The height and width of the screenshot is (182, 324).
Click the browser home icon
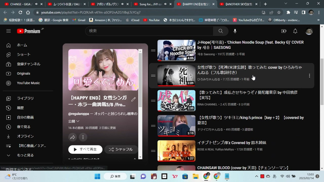(28, 12)
